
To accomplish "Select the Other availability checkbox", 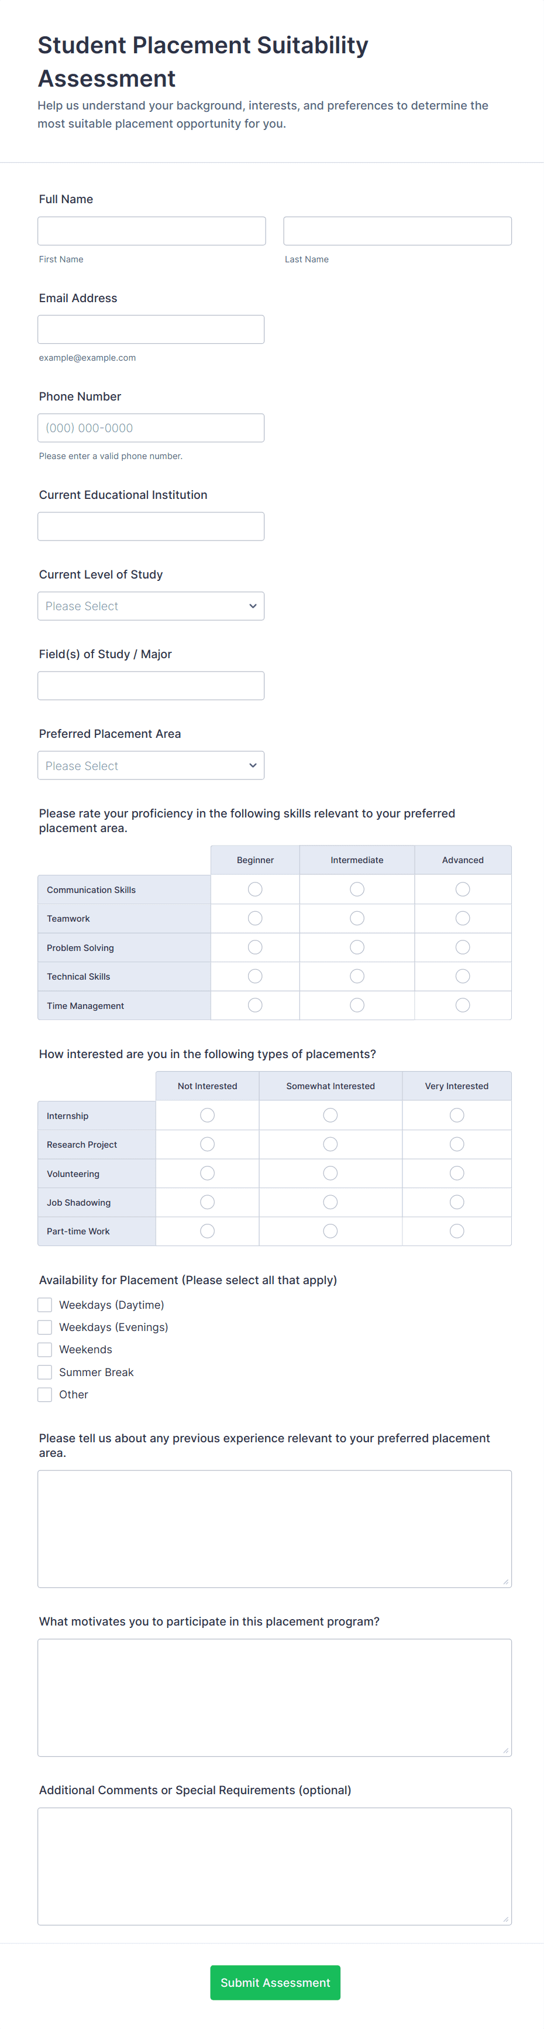I will click(45, 1394).
